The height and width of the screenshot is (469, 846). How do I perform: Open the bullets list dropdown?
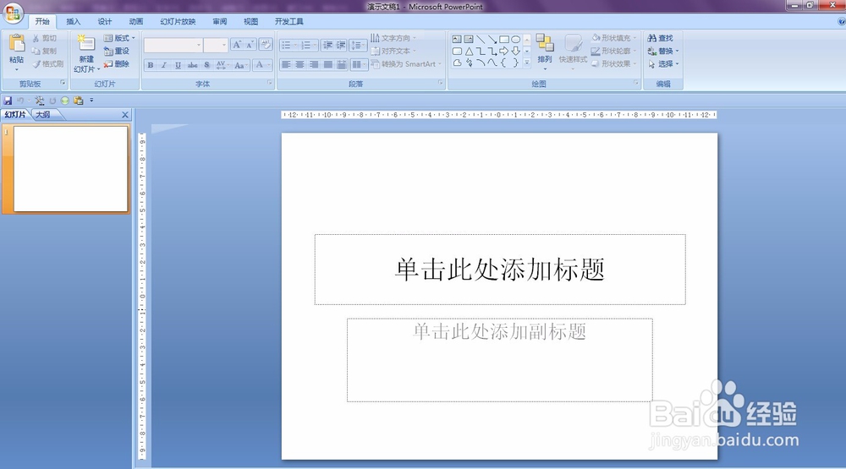pyautogui.click(x=289, y=46)
